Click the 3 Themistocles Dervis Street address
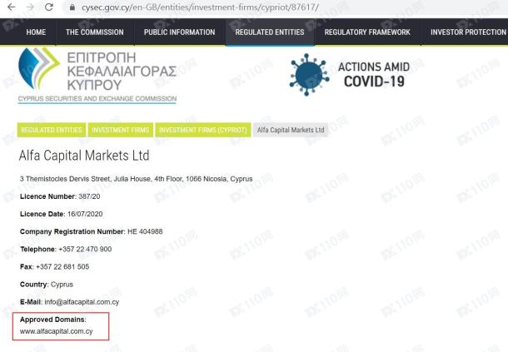The height and width of the screenshot is (352, 508). 136,179
